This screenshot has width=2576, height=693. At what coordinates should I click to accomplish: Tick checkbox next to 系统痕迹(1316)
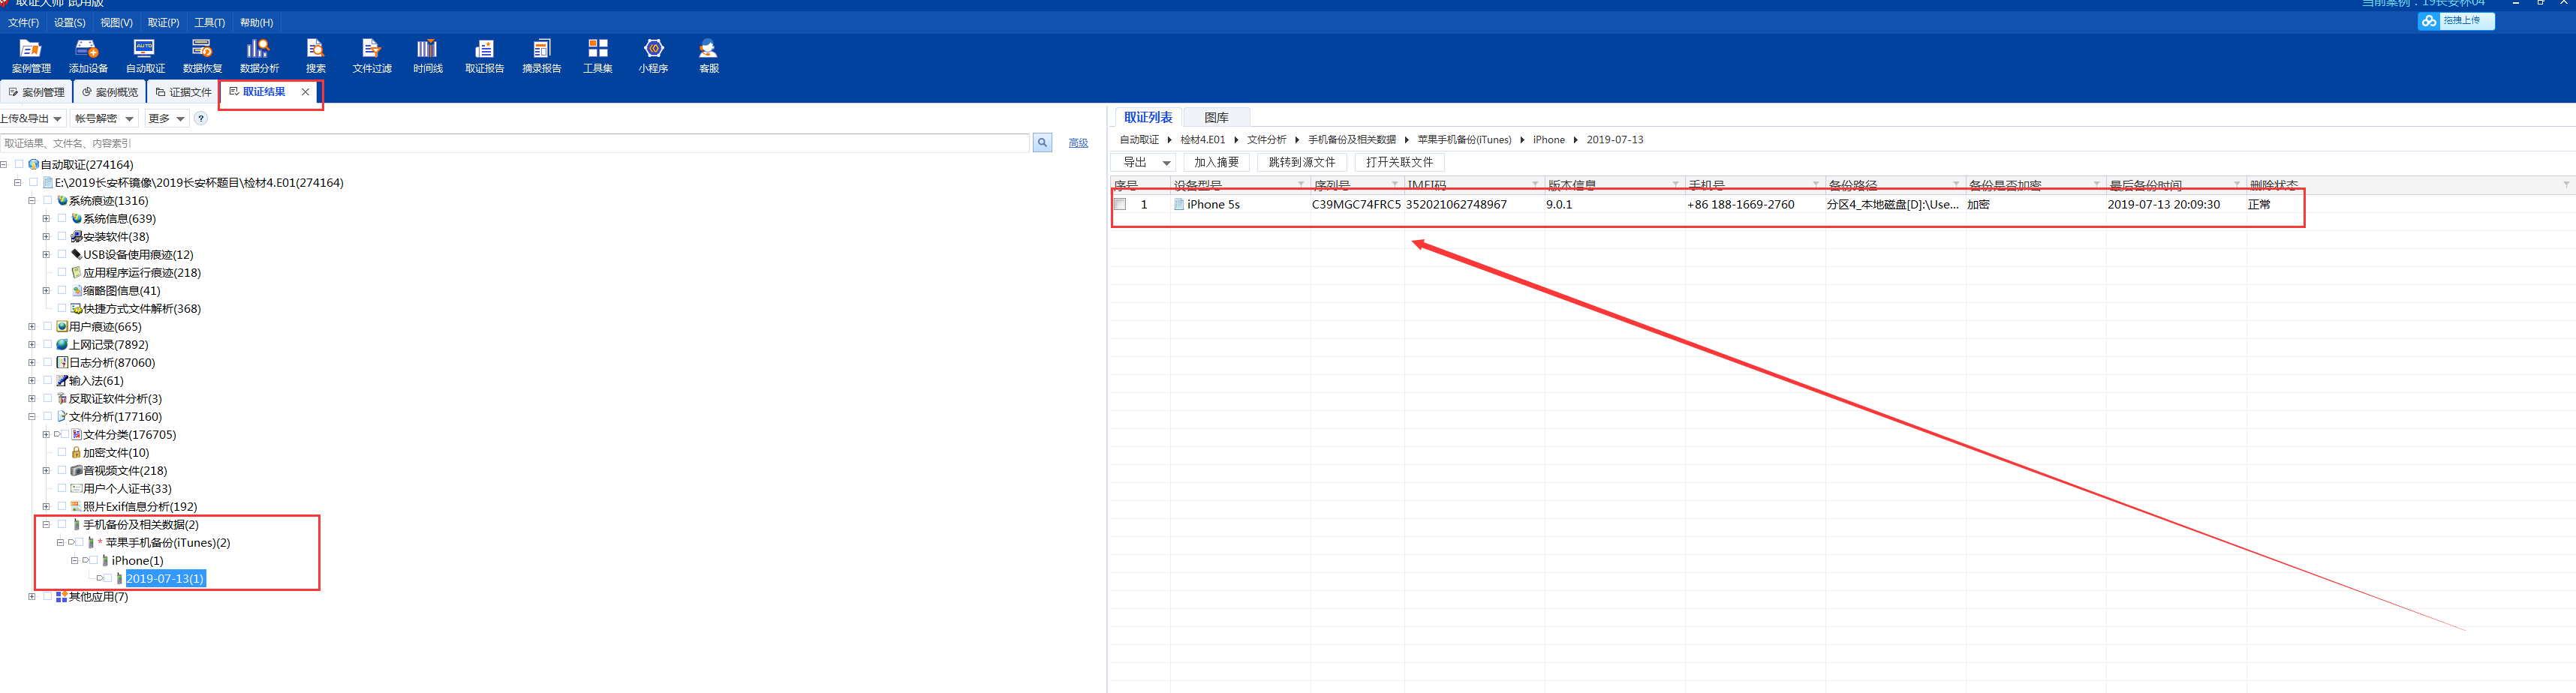(x=47, y=201)
